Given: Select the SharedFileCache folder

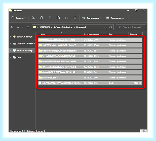Looking at the screenshot, I should (x=90, y=78).
